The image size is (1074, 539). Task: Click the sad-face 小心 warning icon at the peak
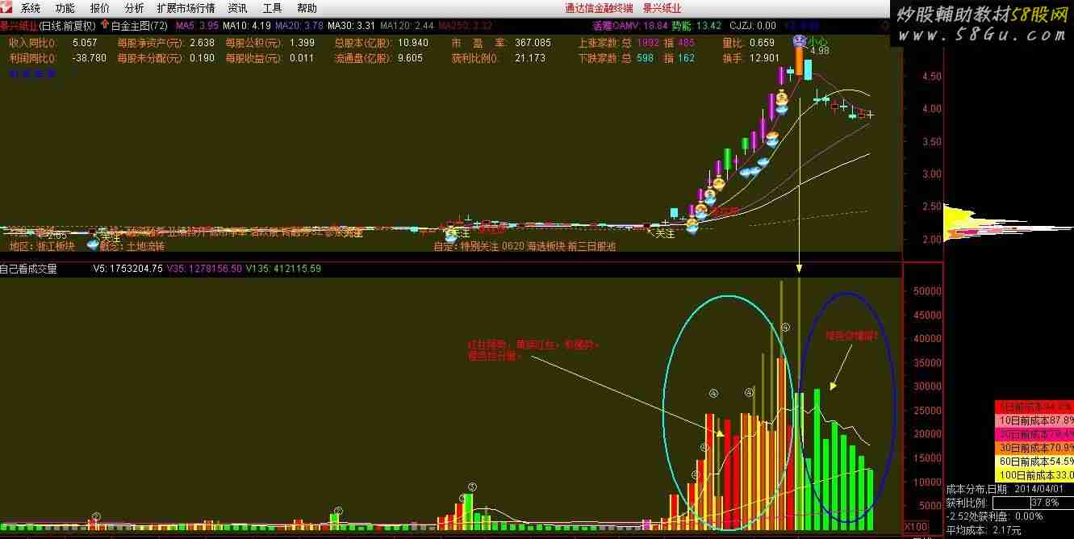tap(799, 40)
